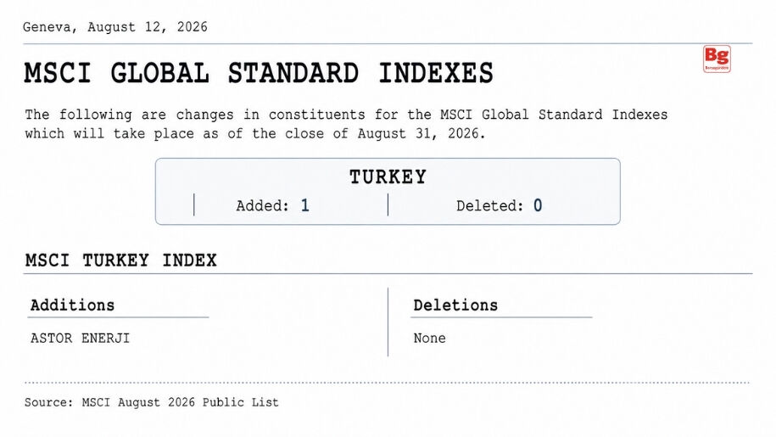Viewport: 776px width, 437px height.
Task: Click the 'Additions' column header
Action: tap(72, 305)
